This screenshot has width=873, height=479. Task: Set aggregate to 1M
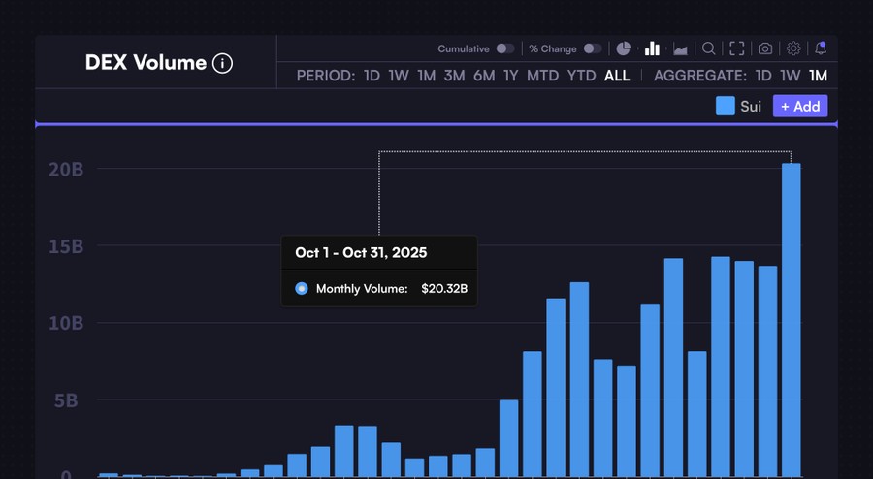pos(818,76)
